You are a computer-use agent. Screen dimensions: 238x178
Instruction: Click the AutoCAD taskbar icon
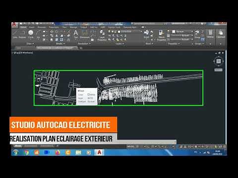[99, 152]
